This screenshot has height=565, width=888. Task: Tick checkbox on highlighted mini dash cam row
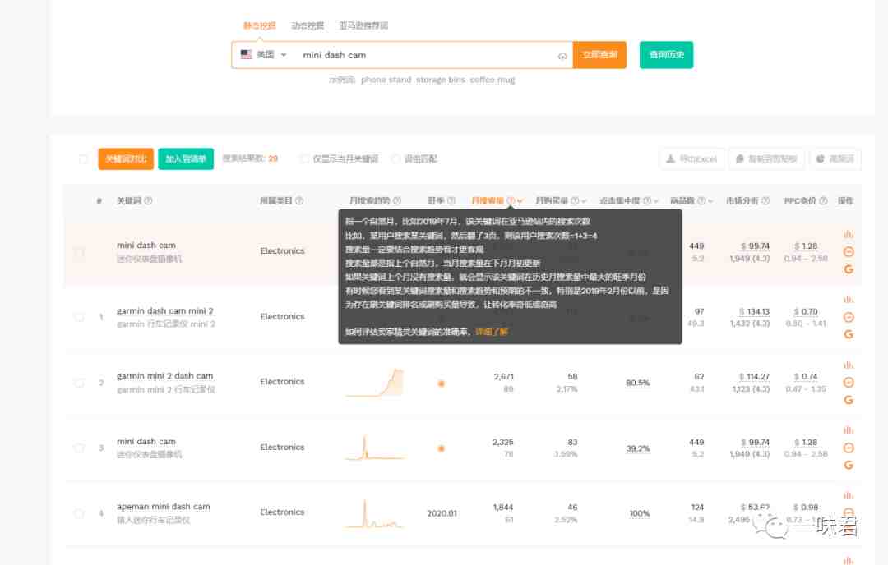79,252
